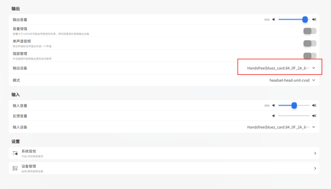The width and height of the screenshot is (331, 189).
Task: Open the 设备管理 settings entry
Action: pos(164,168)
